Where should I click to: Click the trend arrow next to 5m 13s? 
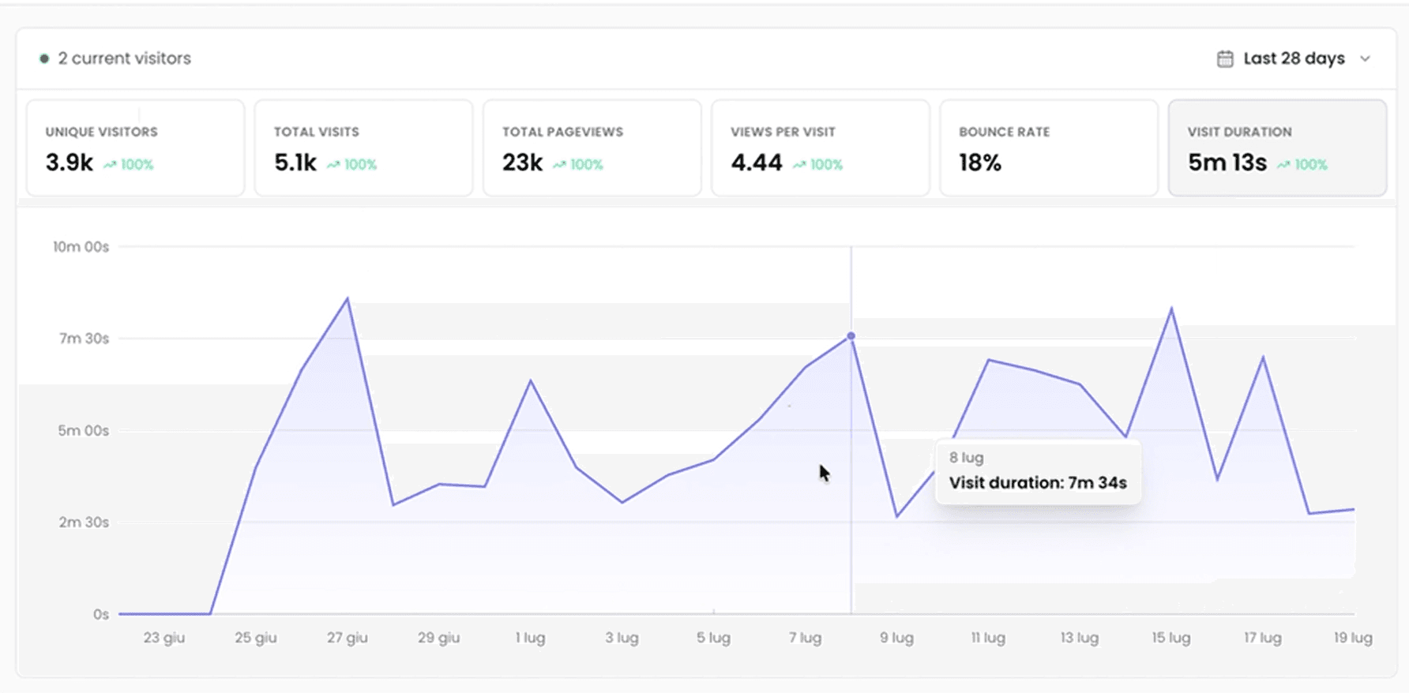[x=1283, y=164]
